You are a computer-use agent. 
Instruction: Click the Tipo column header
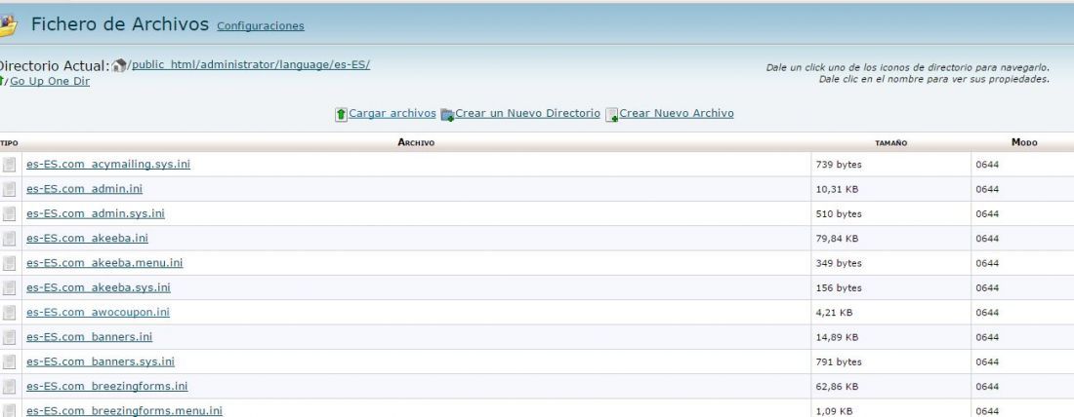pos(9,143)
